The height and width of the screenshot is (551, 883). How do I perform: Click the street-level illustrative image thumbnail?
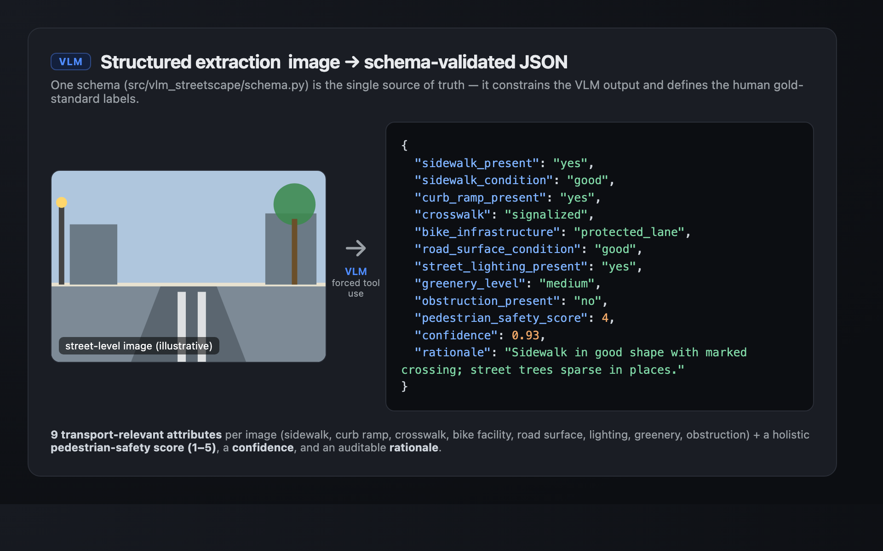(189, 266)
